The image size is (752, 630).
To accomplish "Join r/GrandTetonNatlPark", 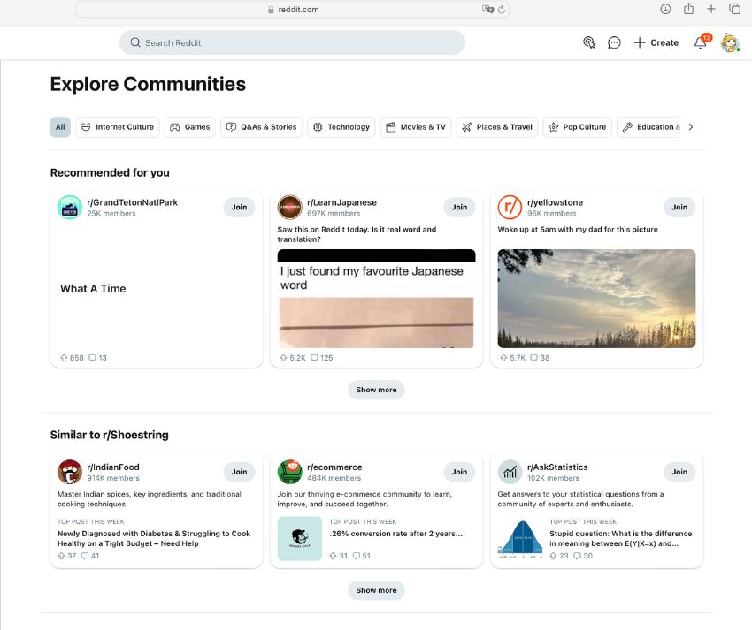I will [x=240, y=207].
